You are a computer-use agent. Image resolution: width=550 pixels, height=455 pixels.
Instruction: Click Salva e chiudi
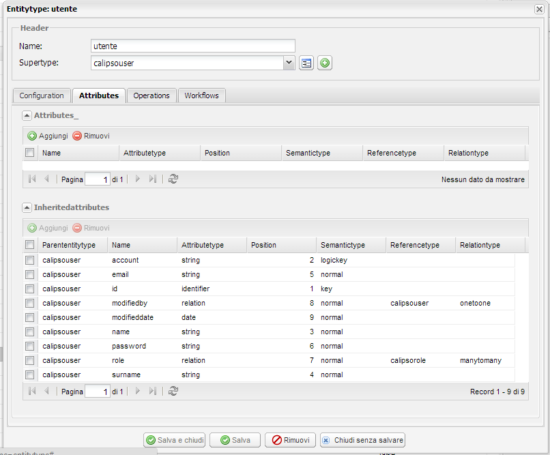point(174,440)
